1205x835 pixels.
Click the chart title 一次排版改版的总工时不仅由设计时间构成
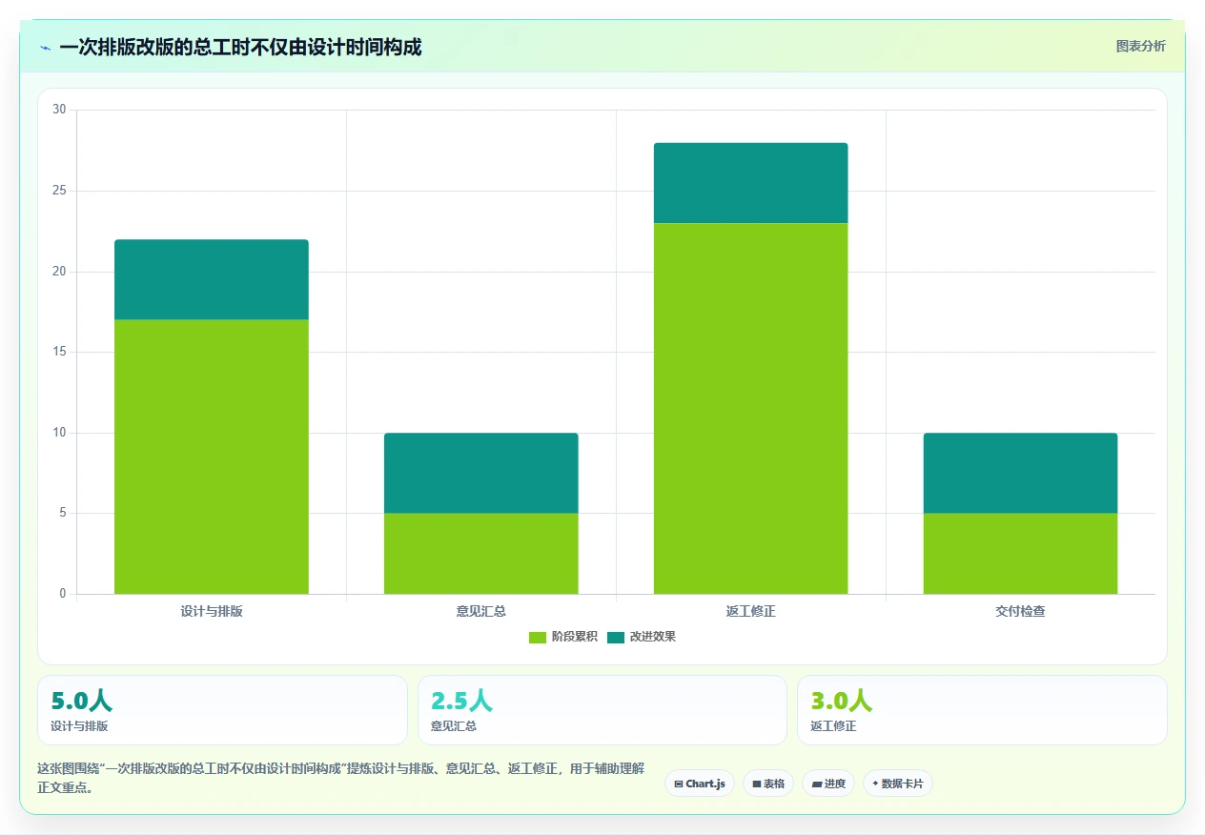[240, 47]
